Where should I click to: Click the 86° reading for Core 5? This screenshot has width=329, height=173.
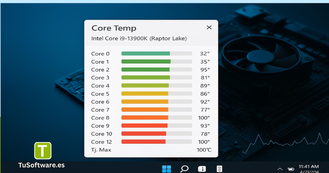pyautogui.click(x=205, y=94)
